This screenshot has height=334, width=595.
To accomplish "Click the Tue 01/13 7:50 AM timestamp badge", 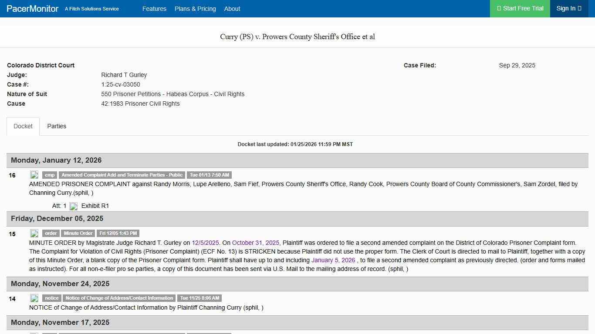I will pos(210,175).
